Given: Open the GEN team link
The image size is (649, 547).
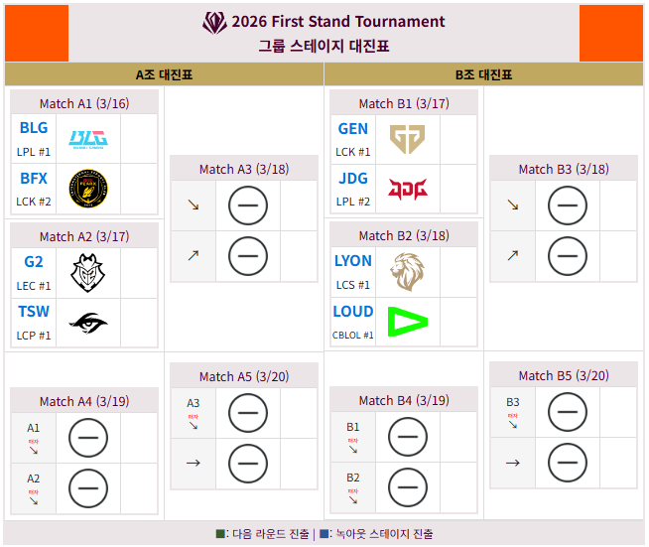Looking at the screenshot, I should click(352, 128).
